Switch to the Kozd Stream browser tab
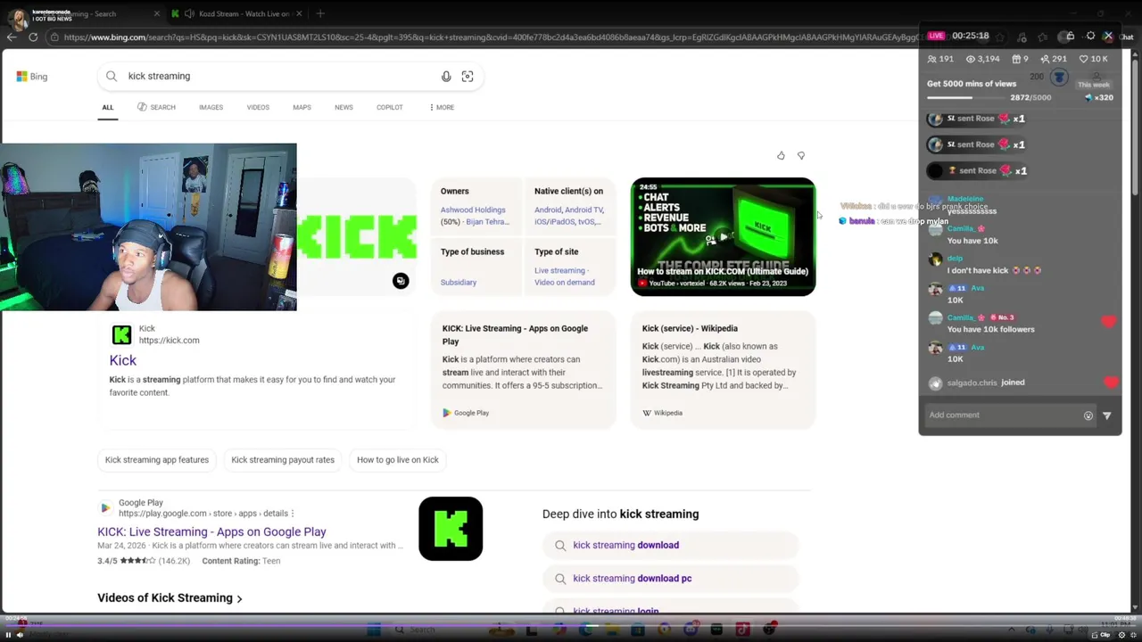 point(236,13)
